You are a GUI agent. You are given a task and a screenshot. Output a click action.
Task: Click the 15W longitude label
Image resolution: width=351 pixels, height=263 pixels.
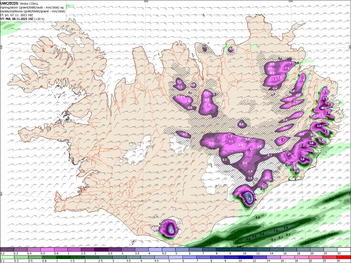click(x=290, y=1)
